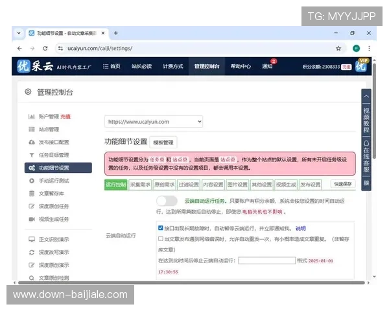Open 视频教程 in the side panel
Screen dimensions: 389x311
point(366,121)
